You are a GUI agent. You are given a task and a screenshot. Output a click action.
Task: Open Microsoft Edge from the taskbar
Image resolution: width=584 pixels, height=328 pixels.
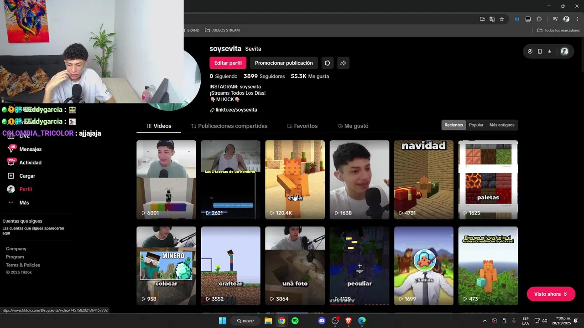(362, 321)
